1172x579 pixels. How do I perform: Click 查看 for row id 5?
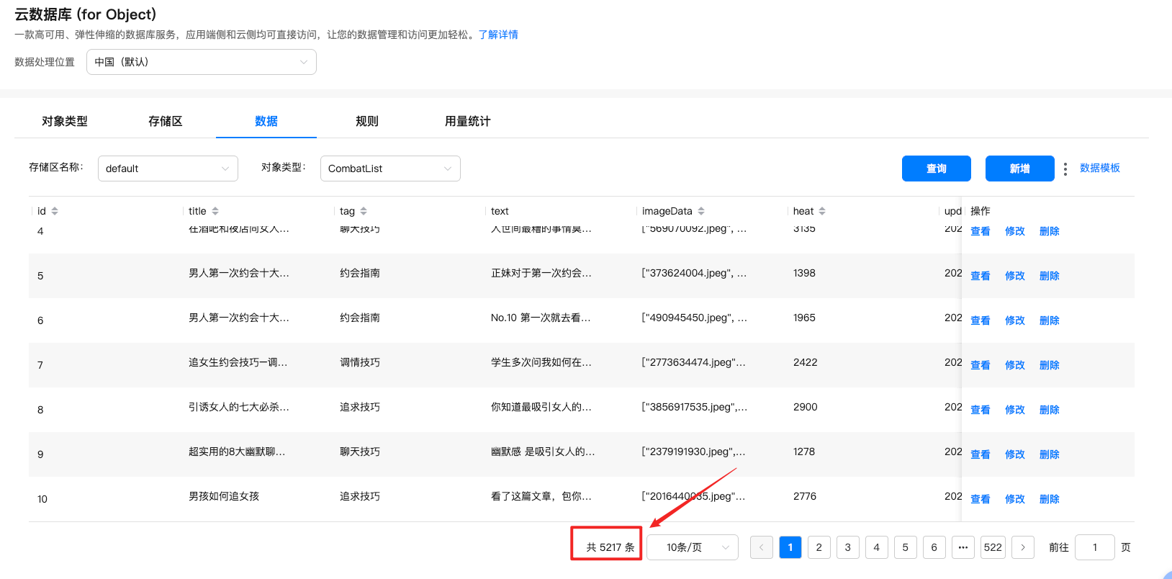981,276
